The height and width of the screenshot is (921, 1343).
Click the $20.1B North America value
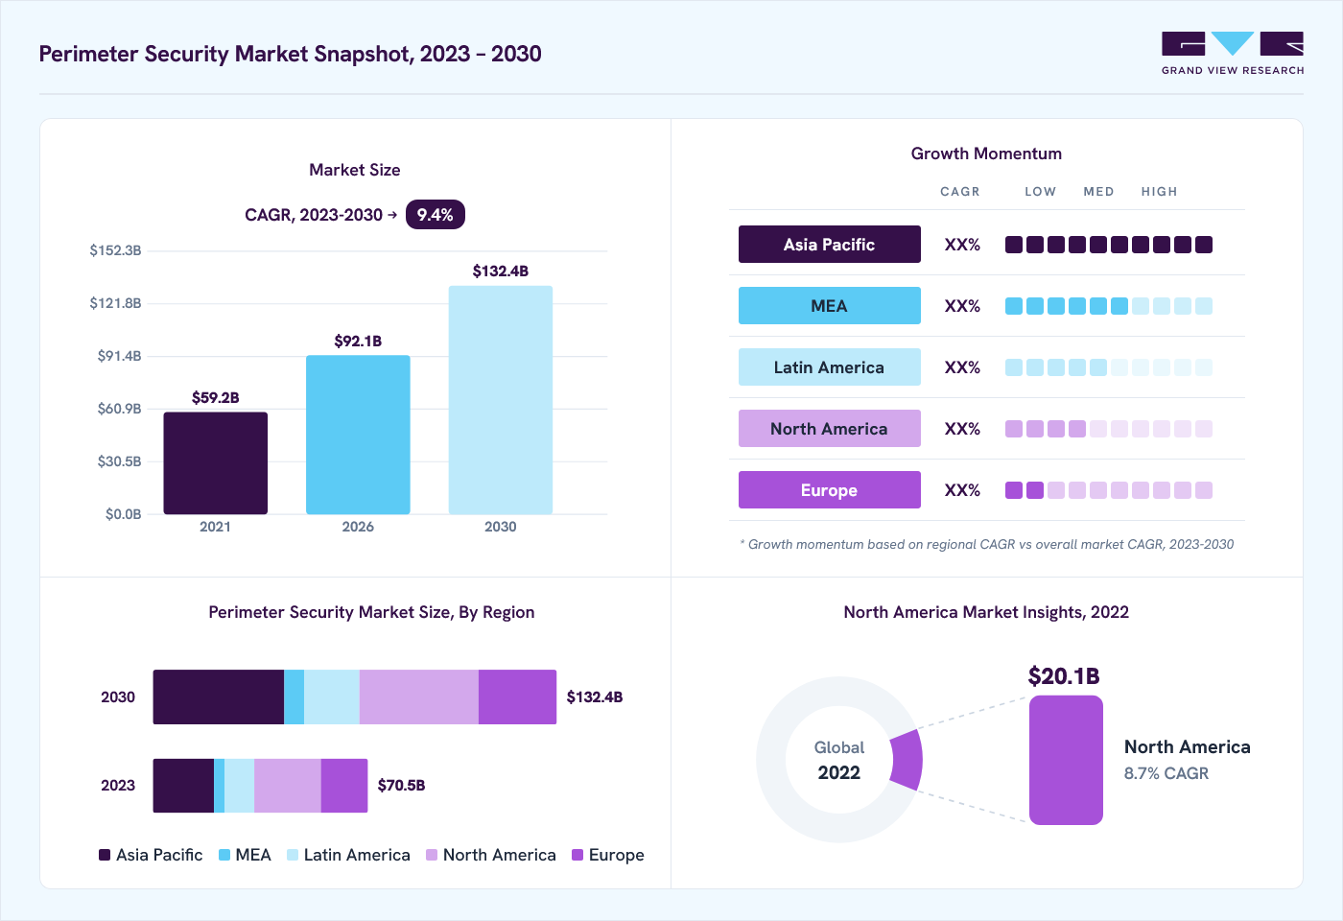1064,676
